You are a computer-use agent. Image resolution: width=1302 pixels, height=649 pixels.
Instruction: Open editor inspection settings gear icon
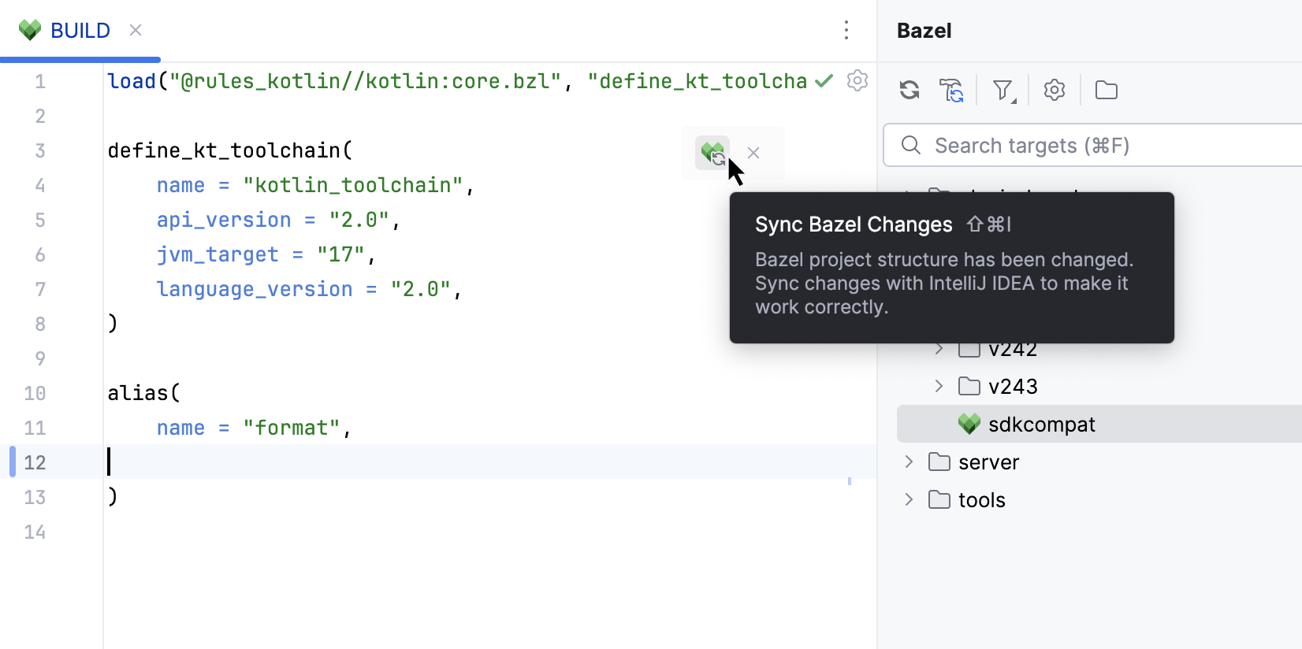coord(857,80)
